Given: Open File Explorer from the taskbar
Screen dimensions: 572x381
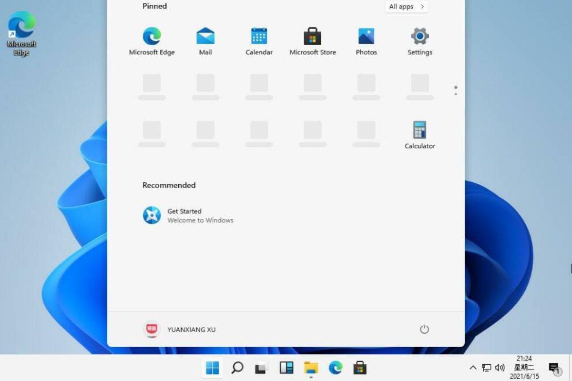Looking at the screenshot, I should tap(311, 368).
